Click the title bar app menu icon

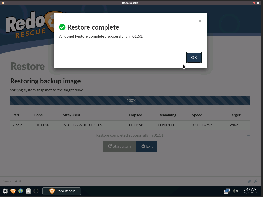point(3,3)
